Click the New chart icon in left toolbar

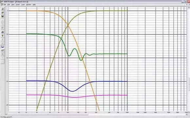pos(3,9)
